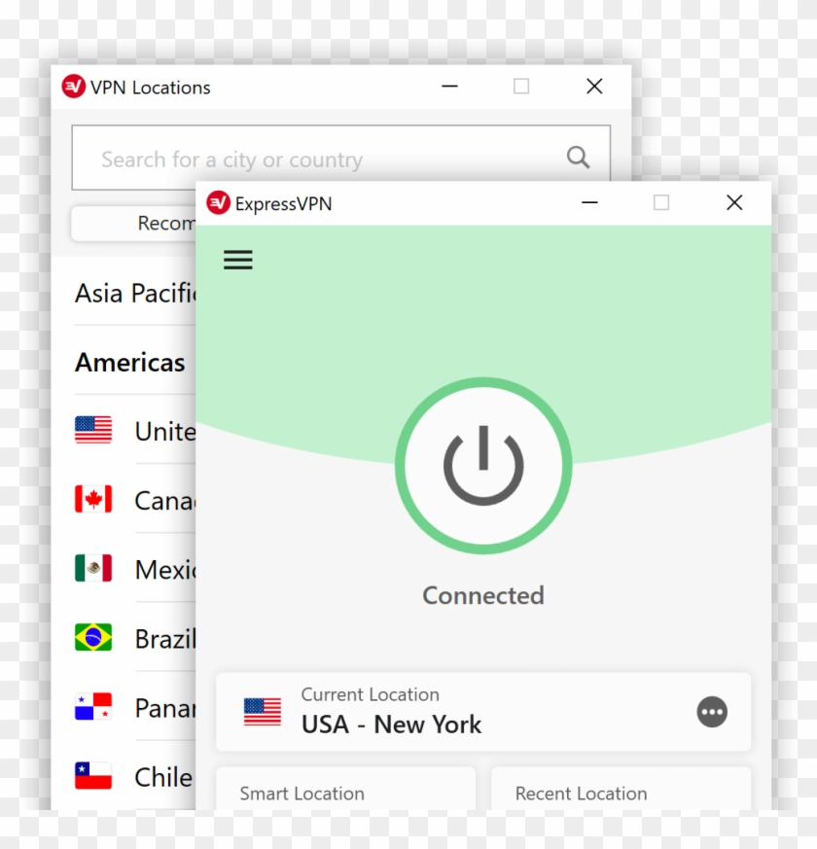The height and width of the screenshot is (849, 817).
Task: Expand the Asia Pacific region
Action: pyautogui.click(x=135, y=293)
